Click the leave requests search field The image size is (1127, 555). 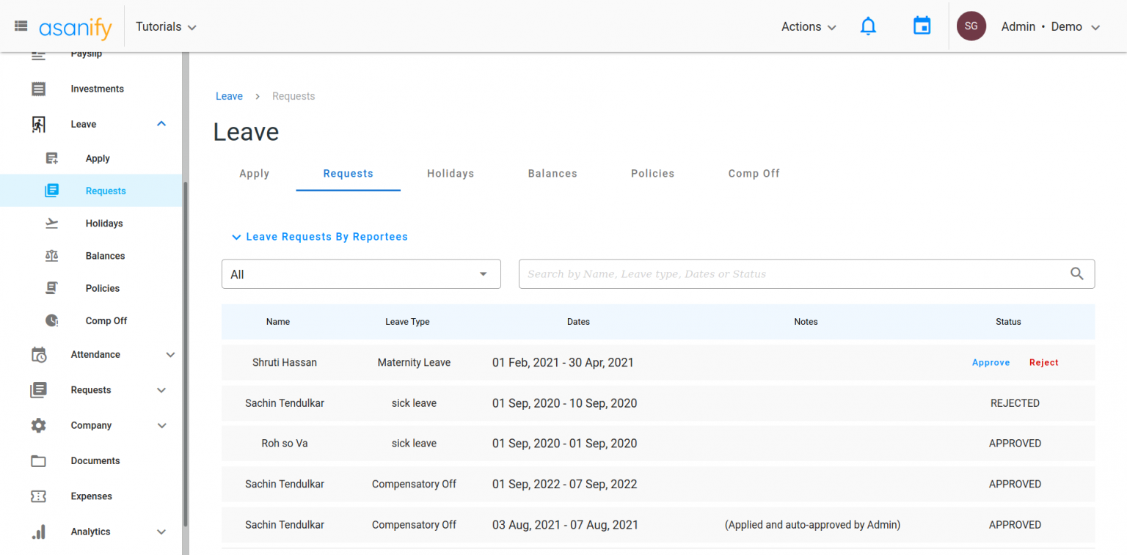792,274
